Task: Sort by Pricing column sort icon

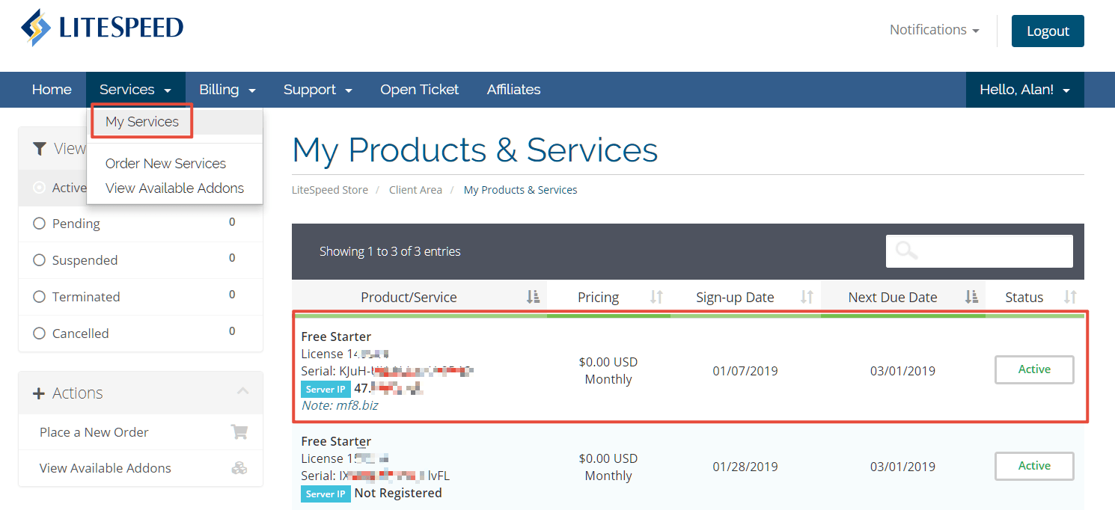Action: (656, 297)
